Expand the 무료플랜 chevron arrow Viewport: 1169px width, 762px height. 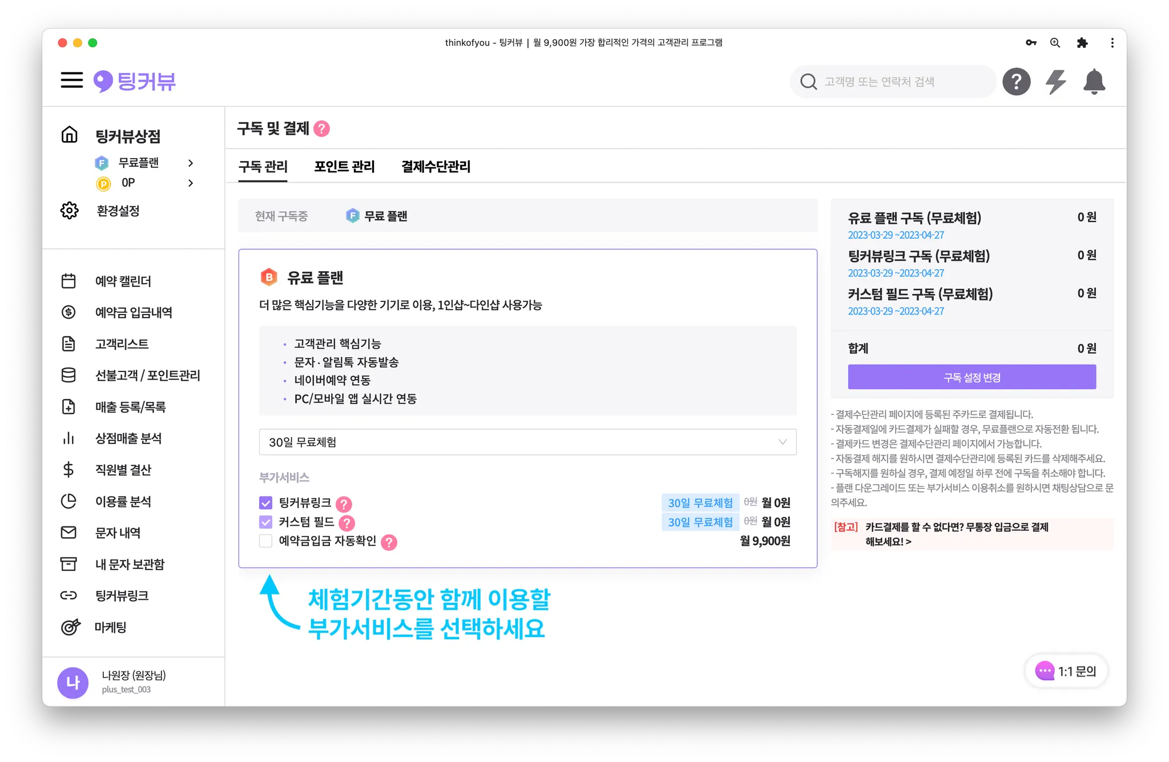pyautogui.click(x=191, y=163)
